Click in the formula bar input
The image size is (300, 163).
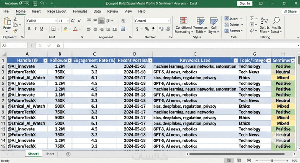coord(180,45)
